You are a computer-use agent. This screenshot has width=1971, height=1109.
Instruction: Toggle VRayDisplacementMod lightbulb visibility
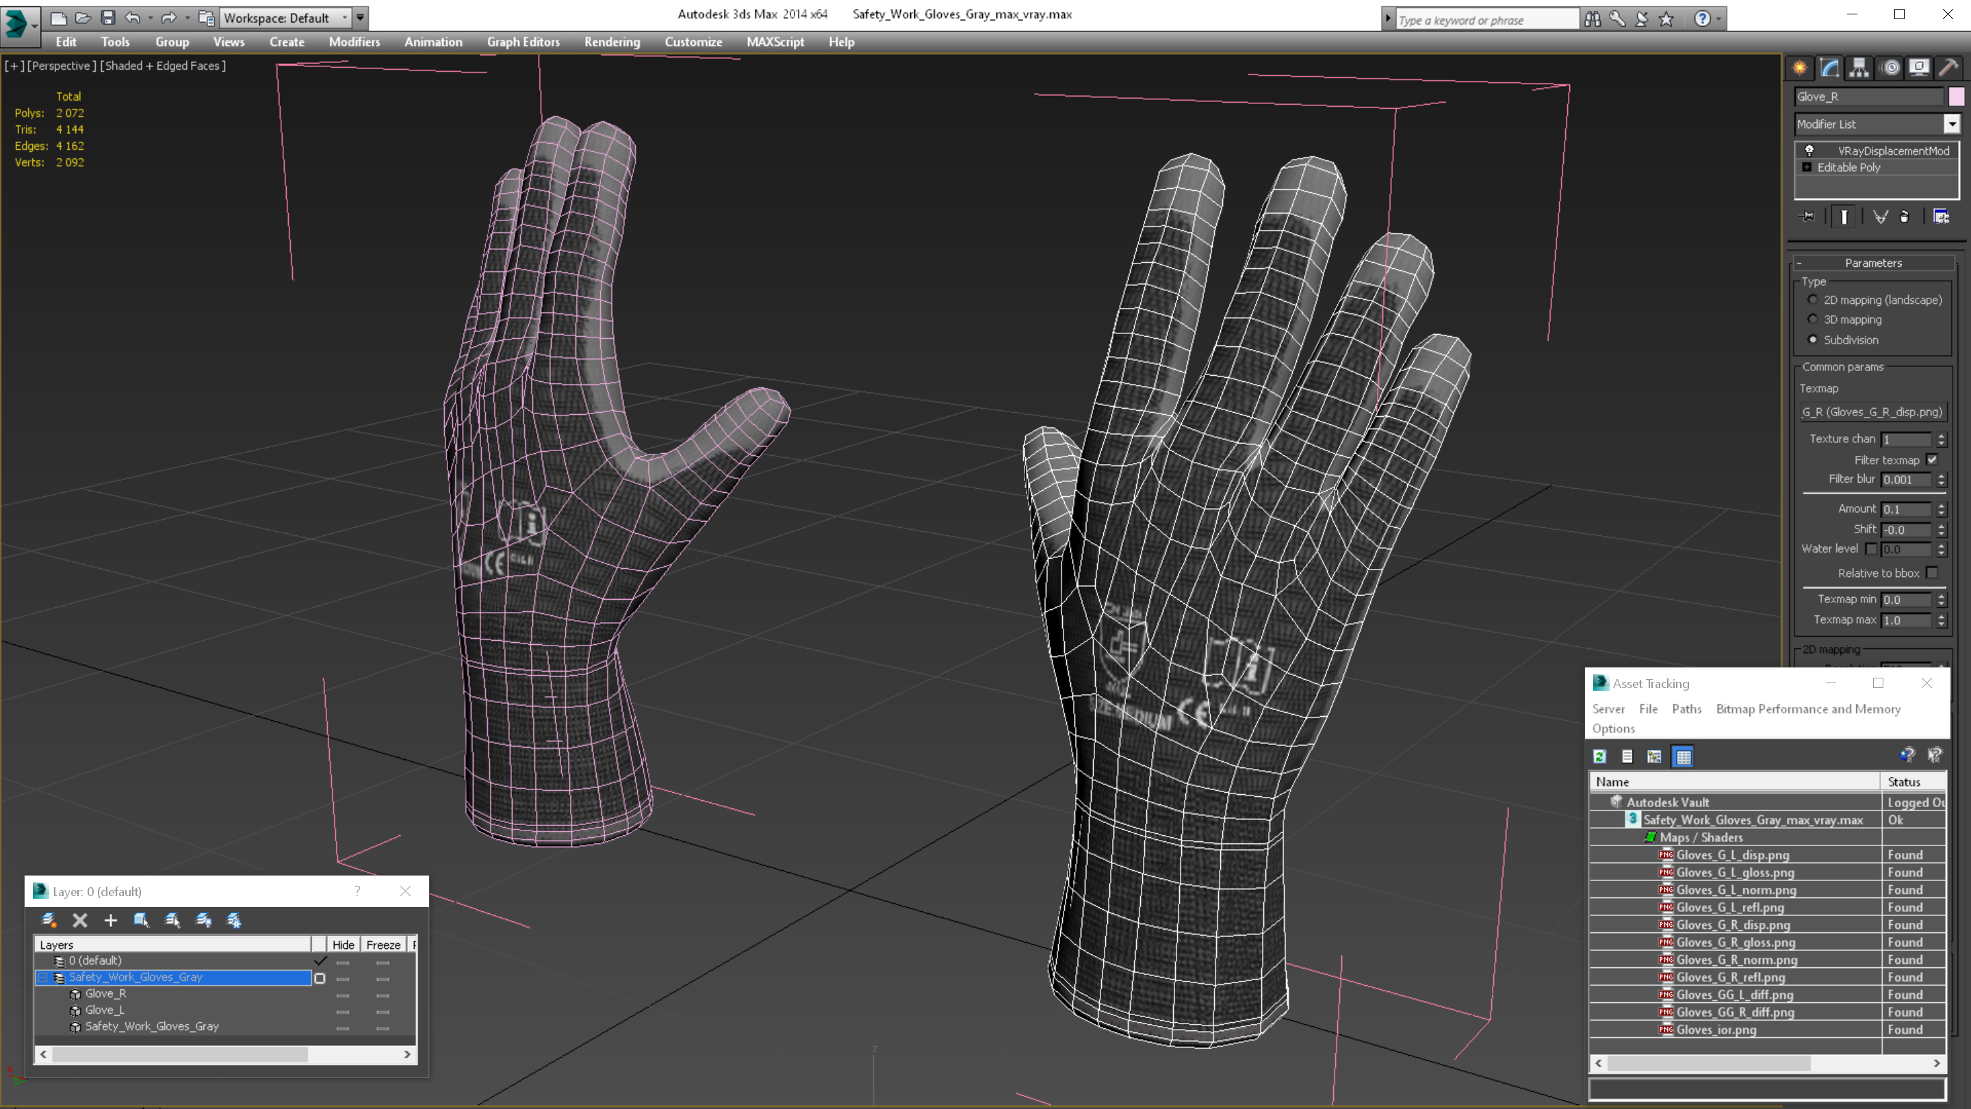1809,151
